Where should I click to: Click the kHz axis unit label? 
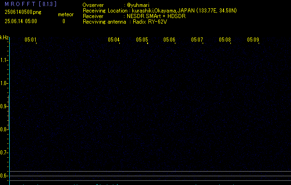coord(4,37)
